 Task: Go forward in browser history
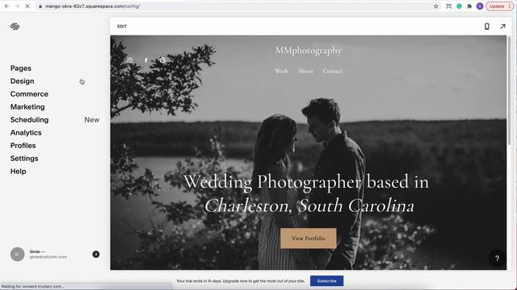tap(17, 6)
